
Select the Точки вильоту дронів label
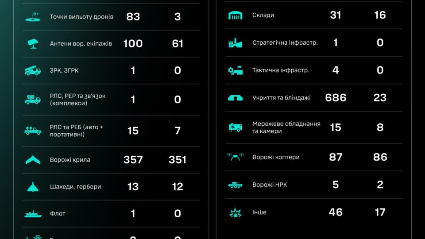point(81,17)
